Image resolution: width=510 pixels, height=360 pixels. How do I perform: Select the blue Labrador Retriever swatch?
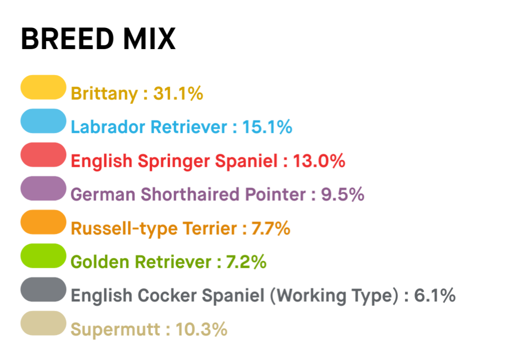tap(43, 121)
